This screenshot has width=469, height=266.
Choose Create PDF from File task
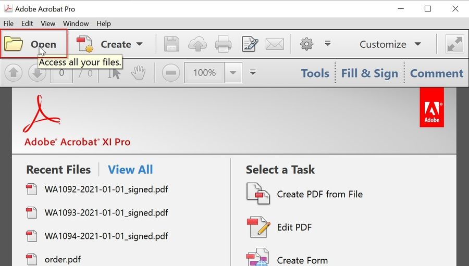click(320, 194)
